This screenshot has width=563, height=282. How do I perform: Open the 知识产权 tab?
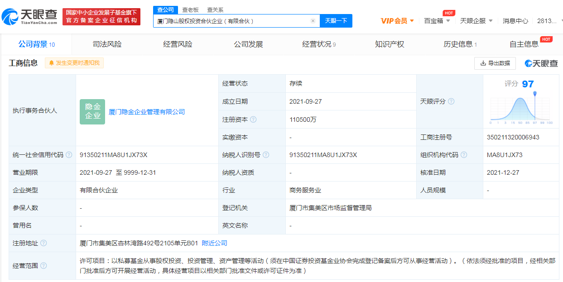coord(389,44)
